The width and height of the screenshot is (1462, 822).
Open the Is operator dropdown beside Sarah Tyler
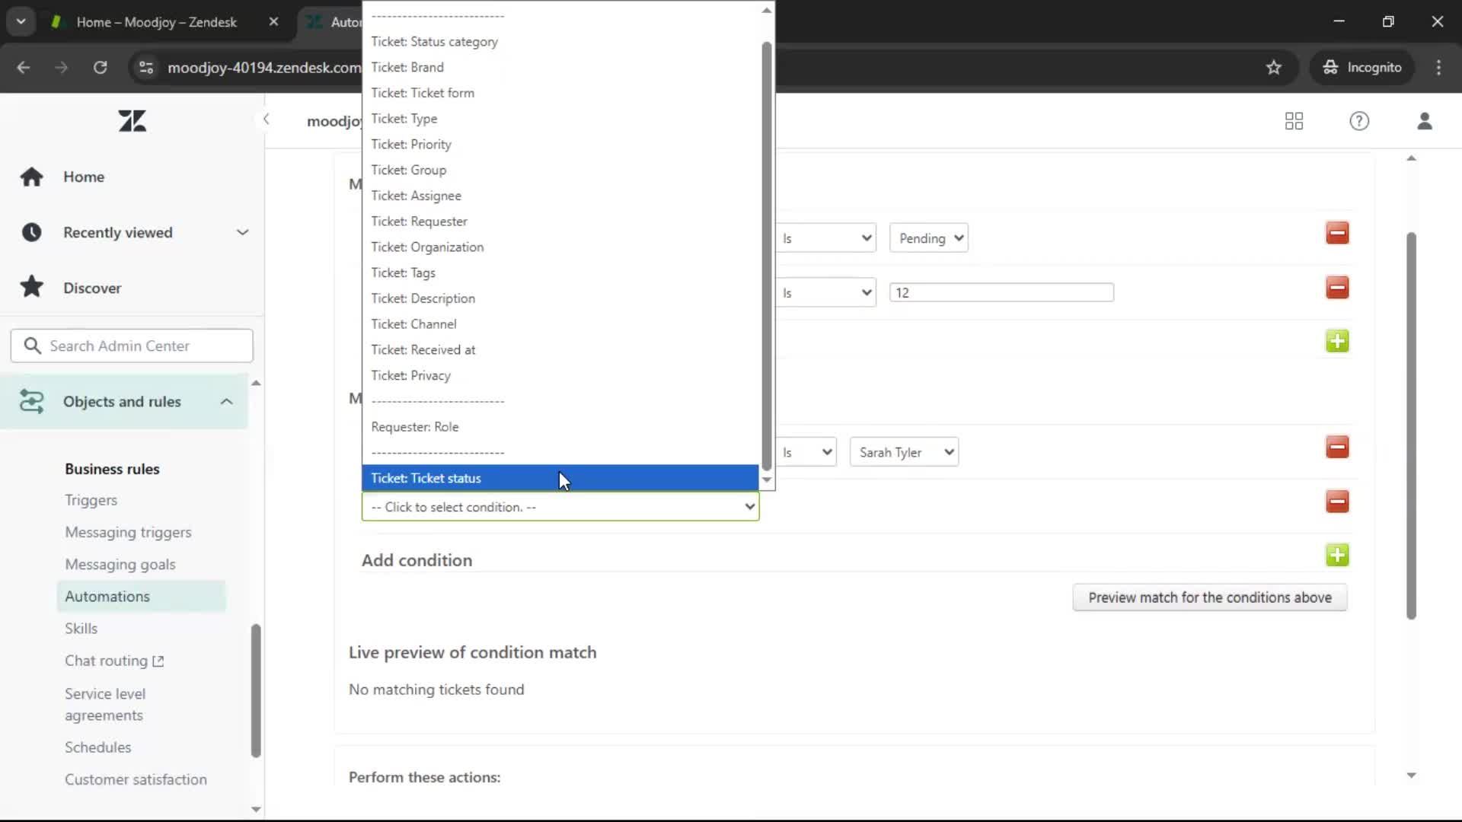[806, 452]
